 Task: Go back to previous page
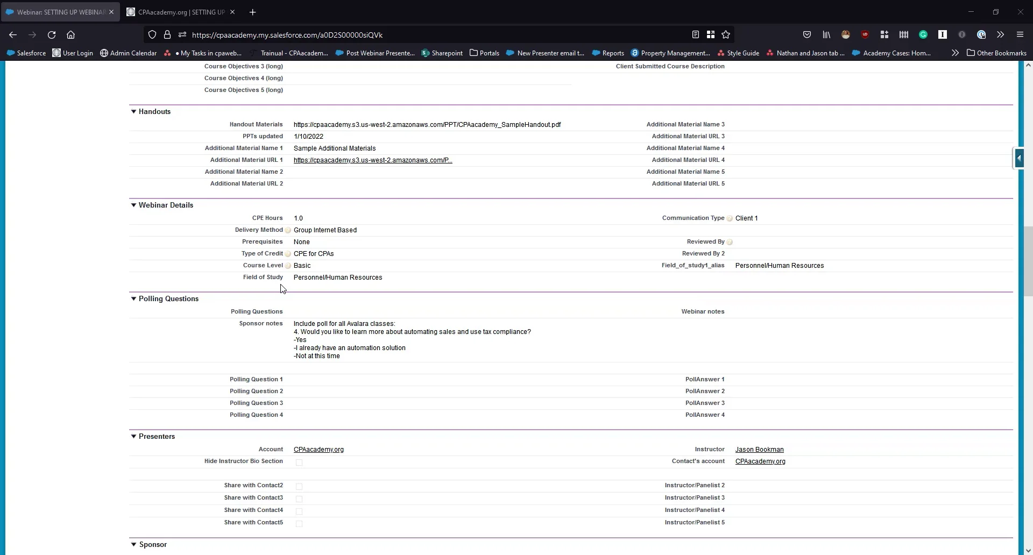click(13, 35)
